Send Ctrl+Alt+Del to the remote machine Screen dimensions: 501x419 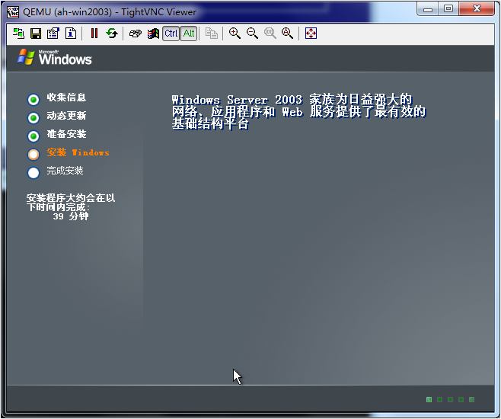coord(136,34)
